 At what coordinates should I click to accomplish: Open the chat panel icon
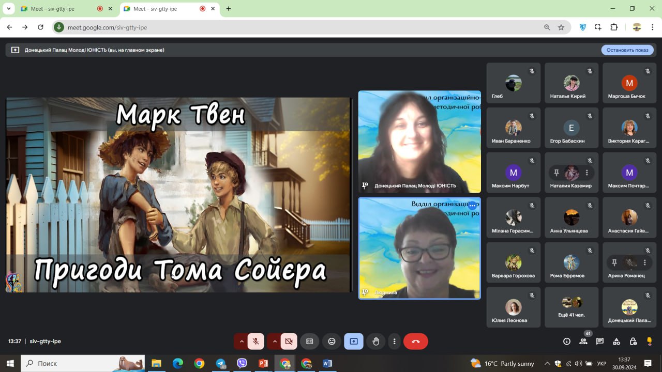pos(600,341)
